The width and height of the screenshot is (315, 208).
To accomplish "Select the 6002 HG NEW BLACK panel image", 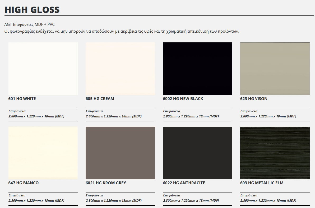I will (x=198, y=68).
